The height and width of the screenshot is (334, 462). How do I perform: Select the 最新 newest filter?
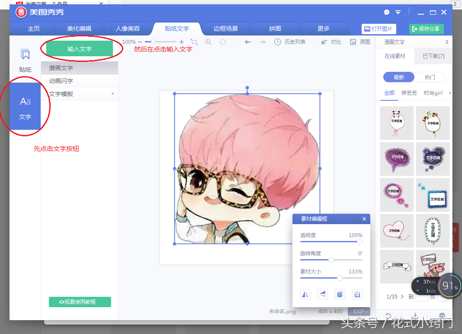point(399,77)
